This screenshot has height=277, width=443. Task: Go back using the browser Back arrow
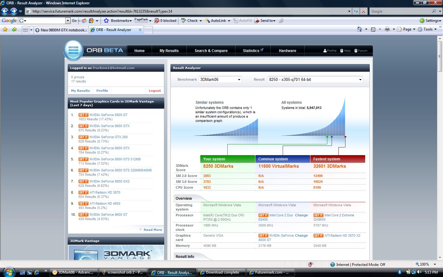(5, 11)
